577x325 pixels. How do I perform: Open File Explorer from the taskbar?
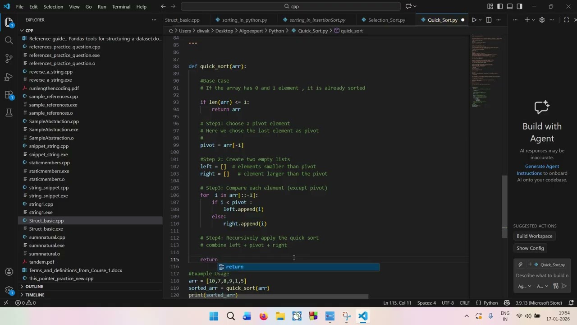[280, 316]
